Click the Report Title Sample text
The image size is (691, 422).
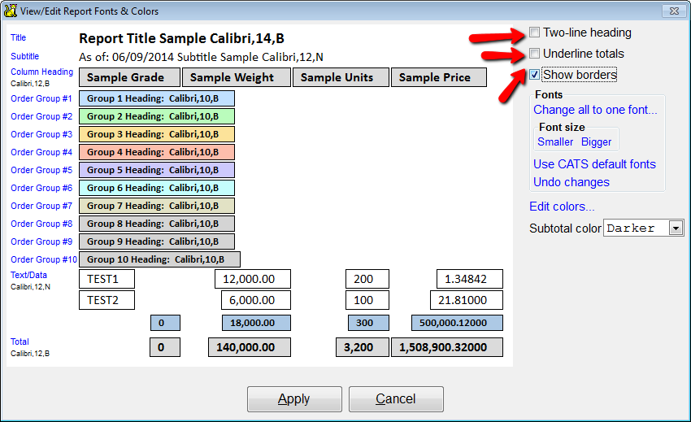[181, 38]
